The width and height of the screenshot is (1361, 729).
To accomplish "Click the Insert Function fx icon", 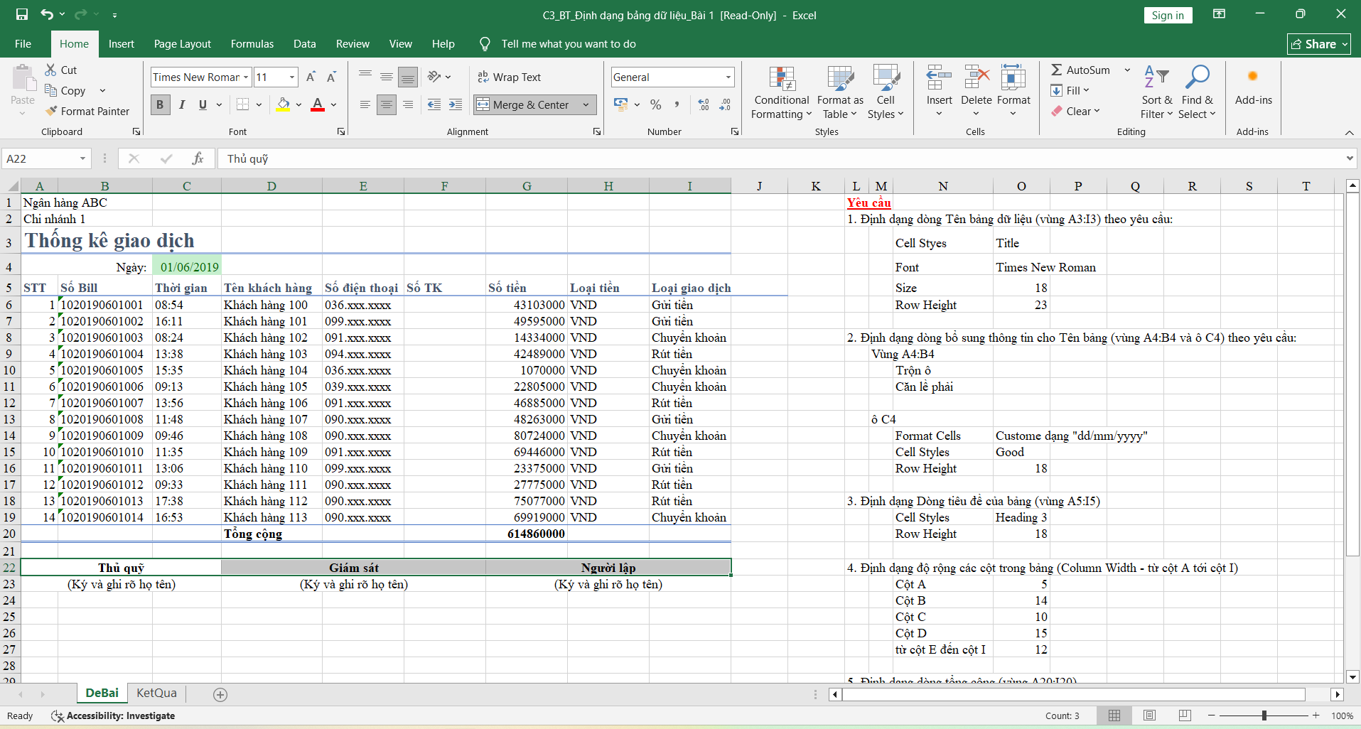I will pos(198,158).
